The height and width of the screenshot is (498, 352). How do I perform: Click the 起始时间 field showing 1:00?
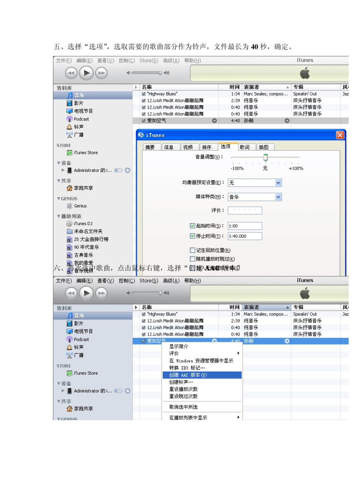245,226
